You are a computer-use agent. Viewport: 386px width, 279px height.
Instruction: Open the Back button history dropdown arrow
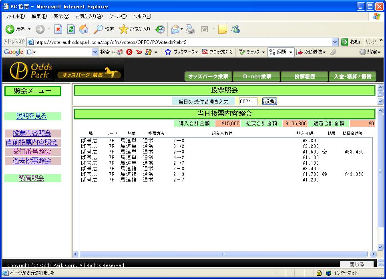pyautogui.click(x=29, y=29)
